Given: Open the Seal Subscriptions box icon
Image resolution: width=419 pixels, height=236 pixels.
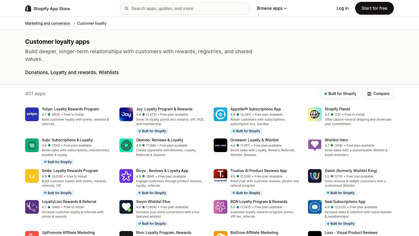Looking at the screenshot, I should point(315,207).
